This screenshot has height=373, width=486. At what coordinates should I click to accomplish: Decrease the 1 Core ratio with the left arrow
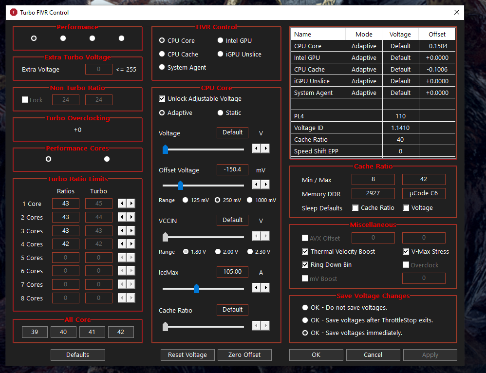pos(122,204)
